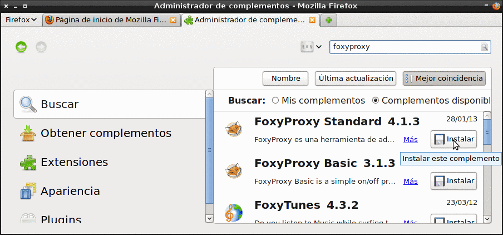Viewport: 503px width, 235px height.
Task: Open Más link for FoxyProxy Basic
Action: coord(411,182)
